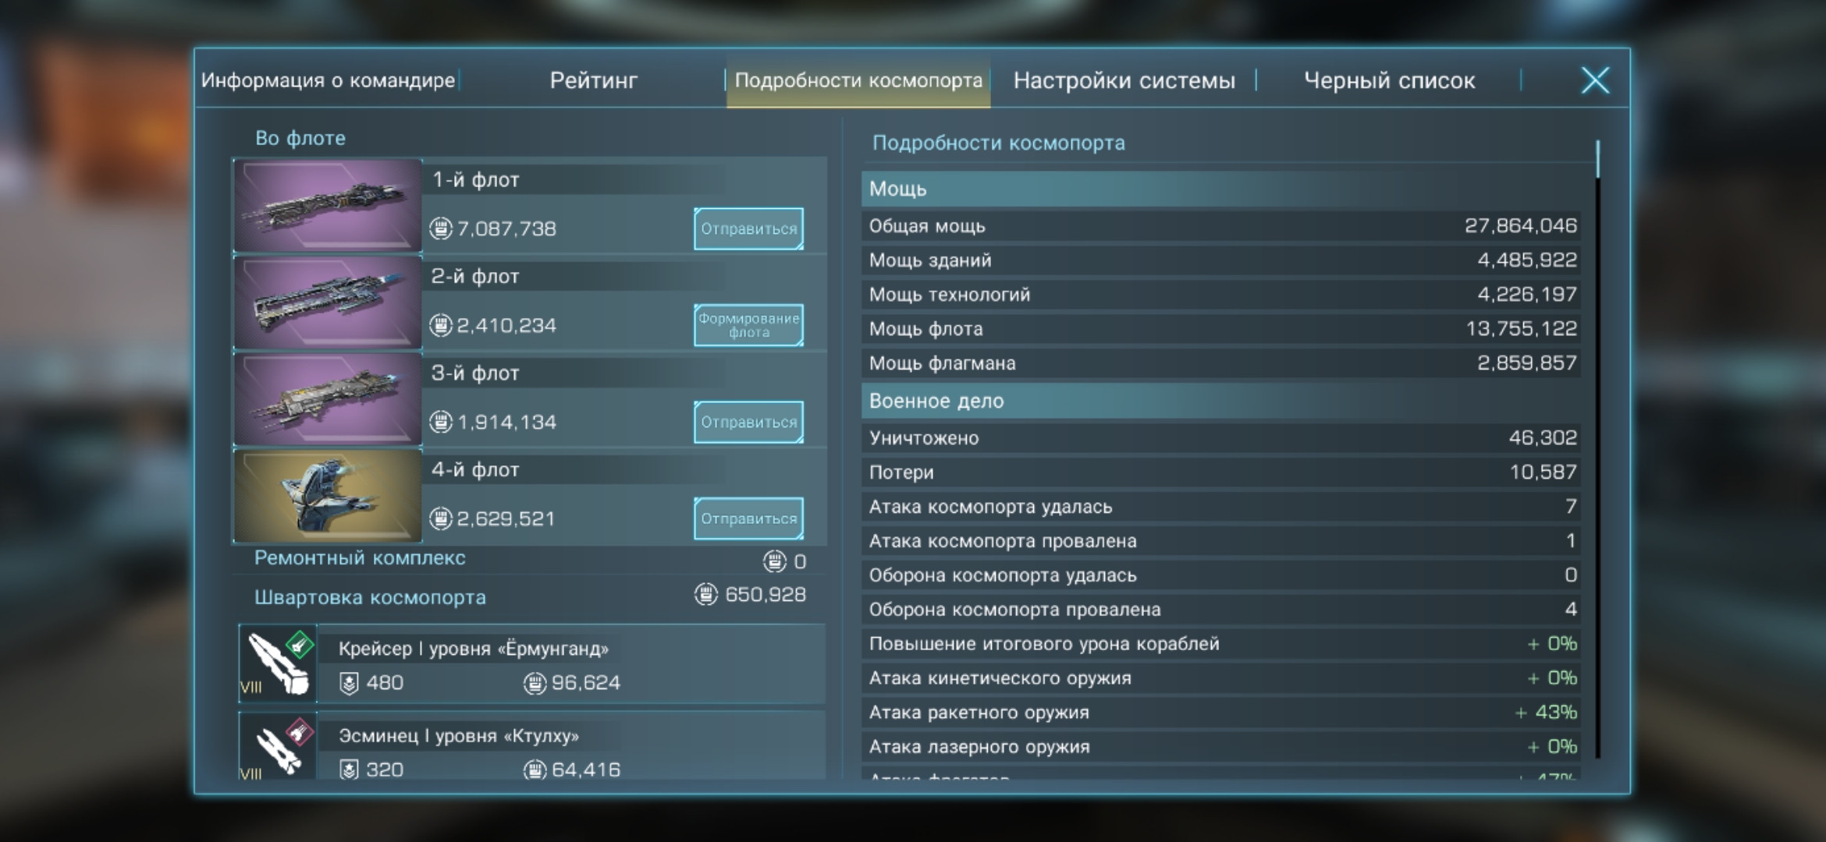
Task: Close the spaceport details window
Action: [1595, 80]
